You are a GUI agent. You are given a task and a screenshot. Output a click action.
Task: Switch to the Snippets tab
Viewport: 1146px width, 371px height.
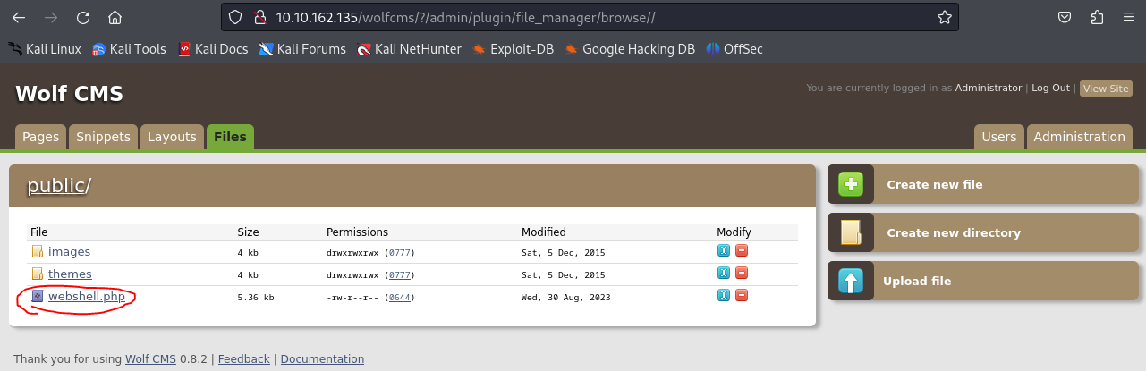click(x=103, y=137)
